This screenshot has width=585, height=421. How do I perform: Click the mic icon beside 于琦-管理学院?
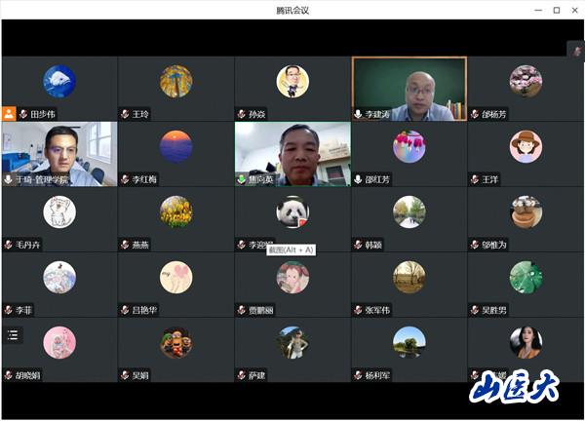click(9, 179)
